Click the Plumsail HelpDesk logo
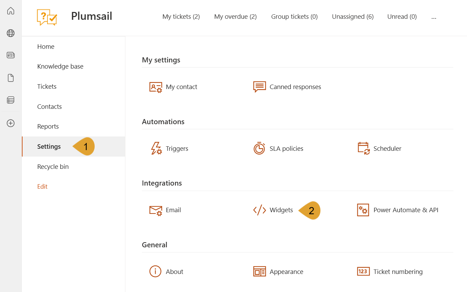 (47, 17)
